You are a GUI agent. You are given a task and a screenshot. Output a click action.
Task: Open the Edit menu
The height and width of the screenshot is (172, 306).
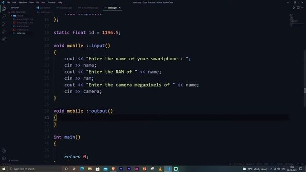click(x=14, y=2)
